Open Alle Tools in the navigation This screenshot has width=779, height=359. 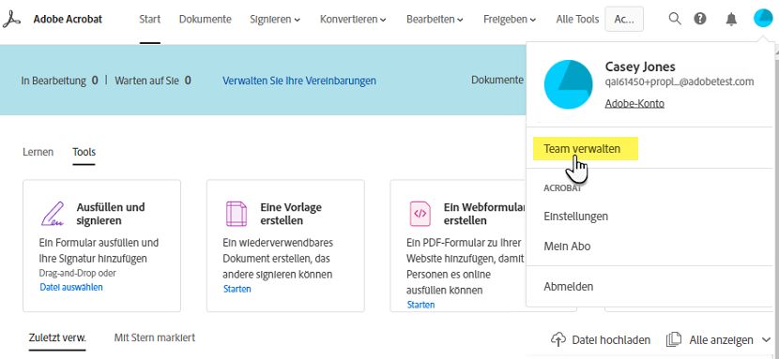(x=577, y=20)
